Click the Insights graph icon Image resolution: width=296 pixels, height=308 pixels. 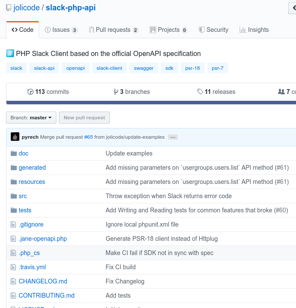[x=243, y=30]
